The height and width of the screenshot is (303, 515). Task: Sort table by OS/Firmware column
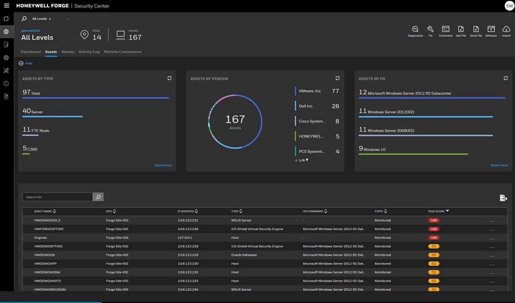click(315, 211)
